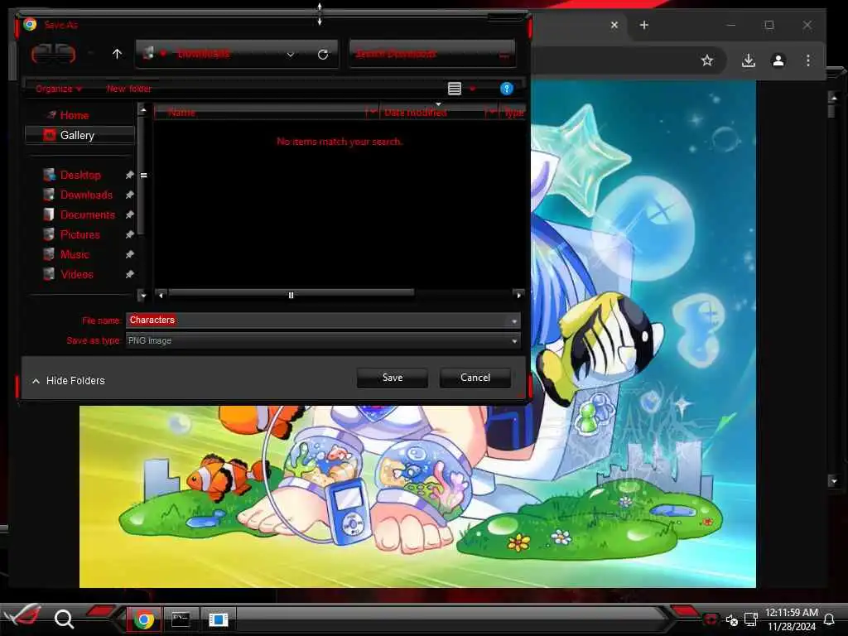Screen dimensions: 848x636
Task: Open the view options dropdown arrow
Action: 473,89
